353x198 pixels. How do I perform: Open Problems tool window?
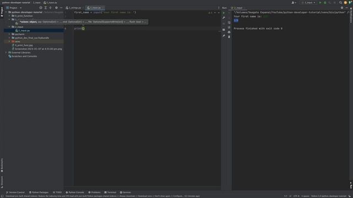(94, 193)
